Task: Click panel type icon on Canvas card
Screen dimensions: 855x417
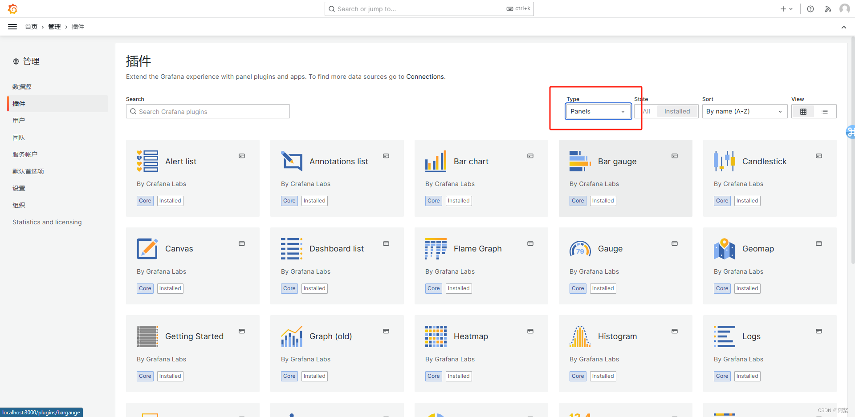Action: (242, 243)
